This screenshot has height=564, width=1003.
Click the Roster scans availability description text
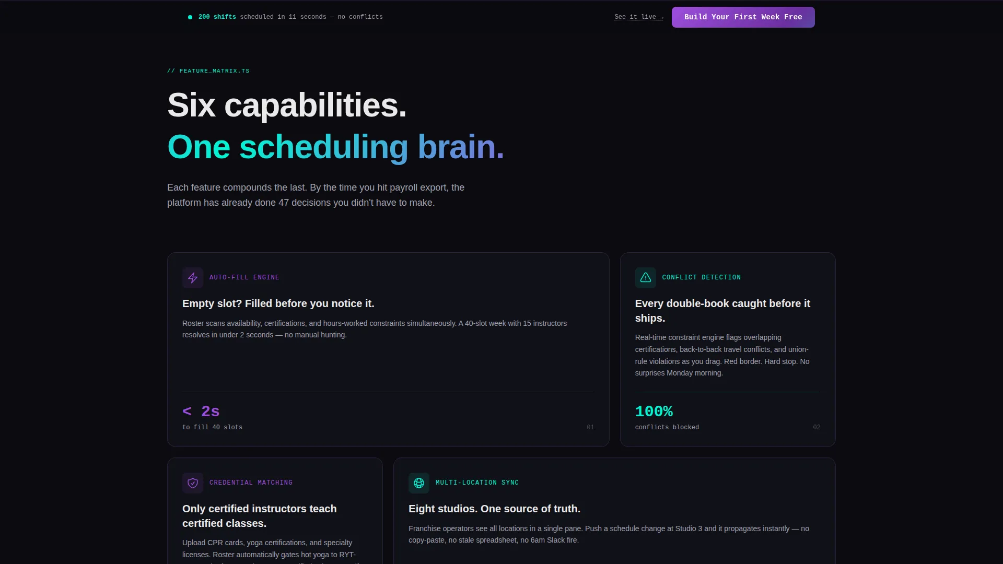coord(375,329)
